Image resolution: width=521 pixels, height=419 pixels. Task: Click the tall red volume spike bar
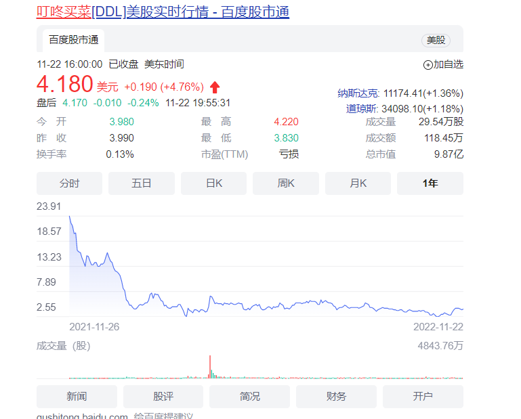point(210,367)
